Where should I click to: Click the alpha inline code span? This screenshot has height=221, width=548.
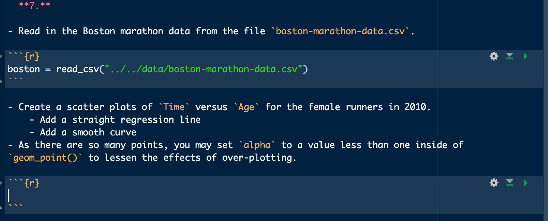coord(257,145)
